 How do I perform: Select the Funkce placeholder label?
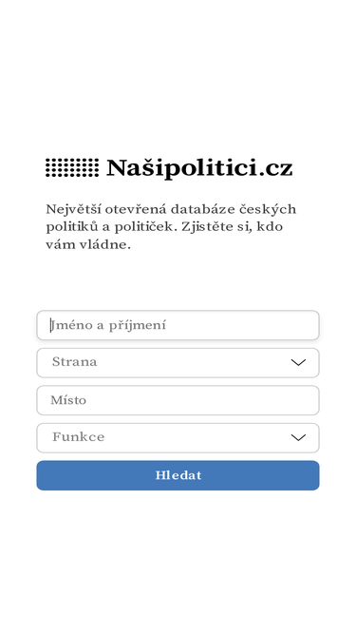78,437
